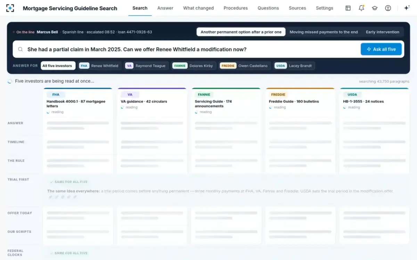Click 'HB-1-3555 · 24 notices' heading
This screenshot has height=260, width=417.
(363, 102)
